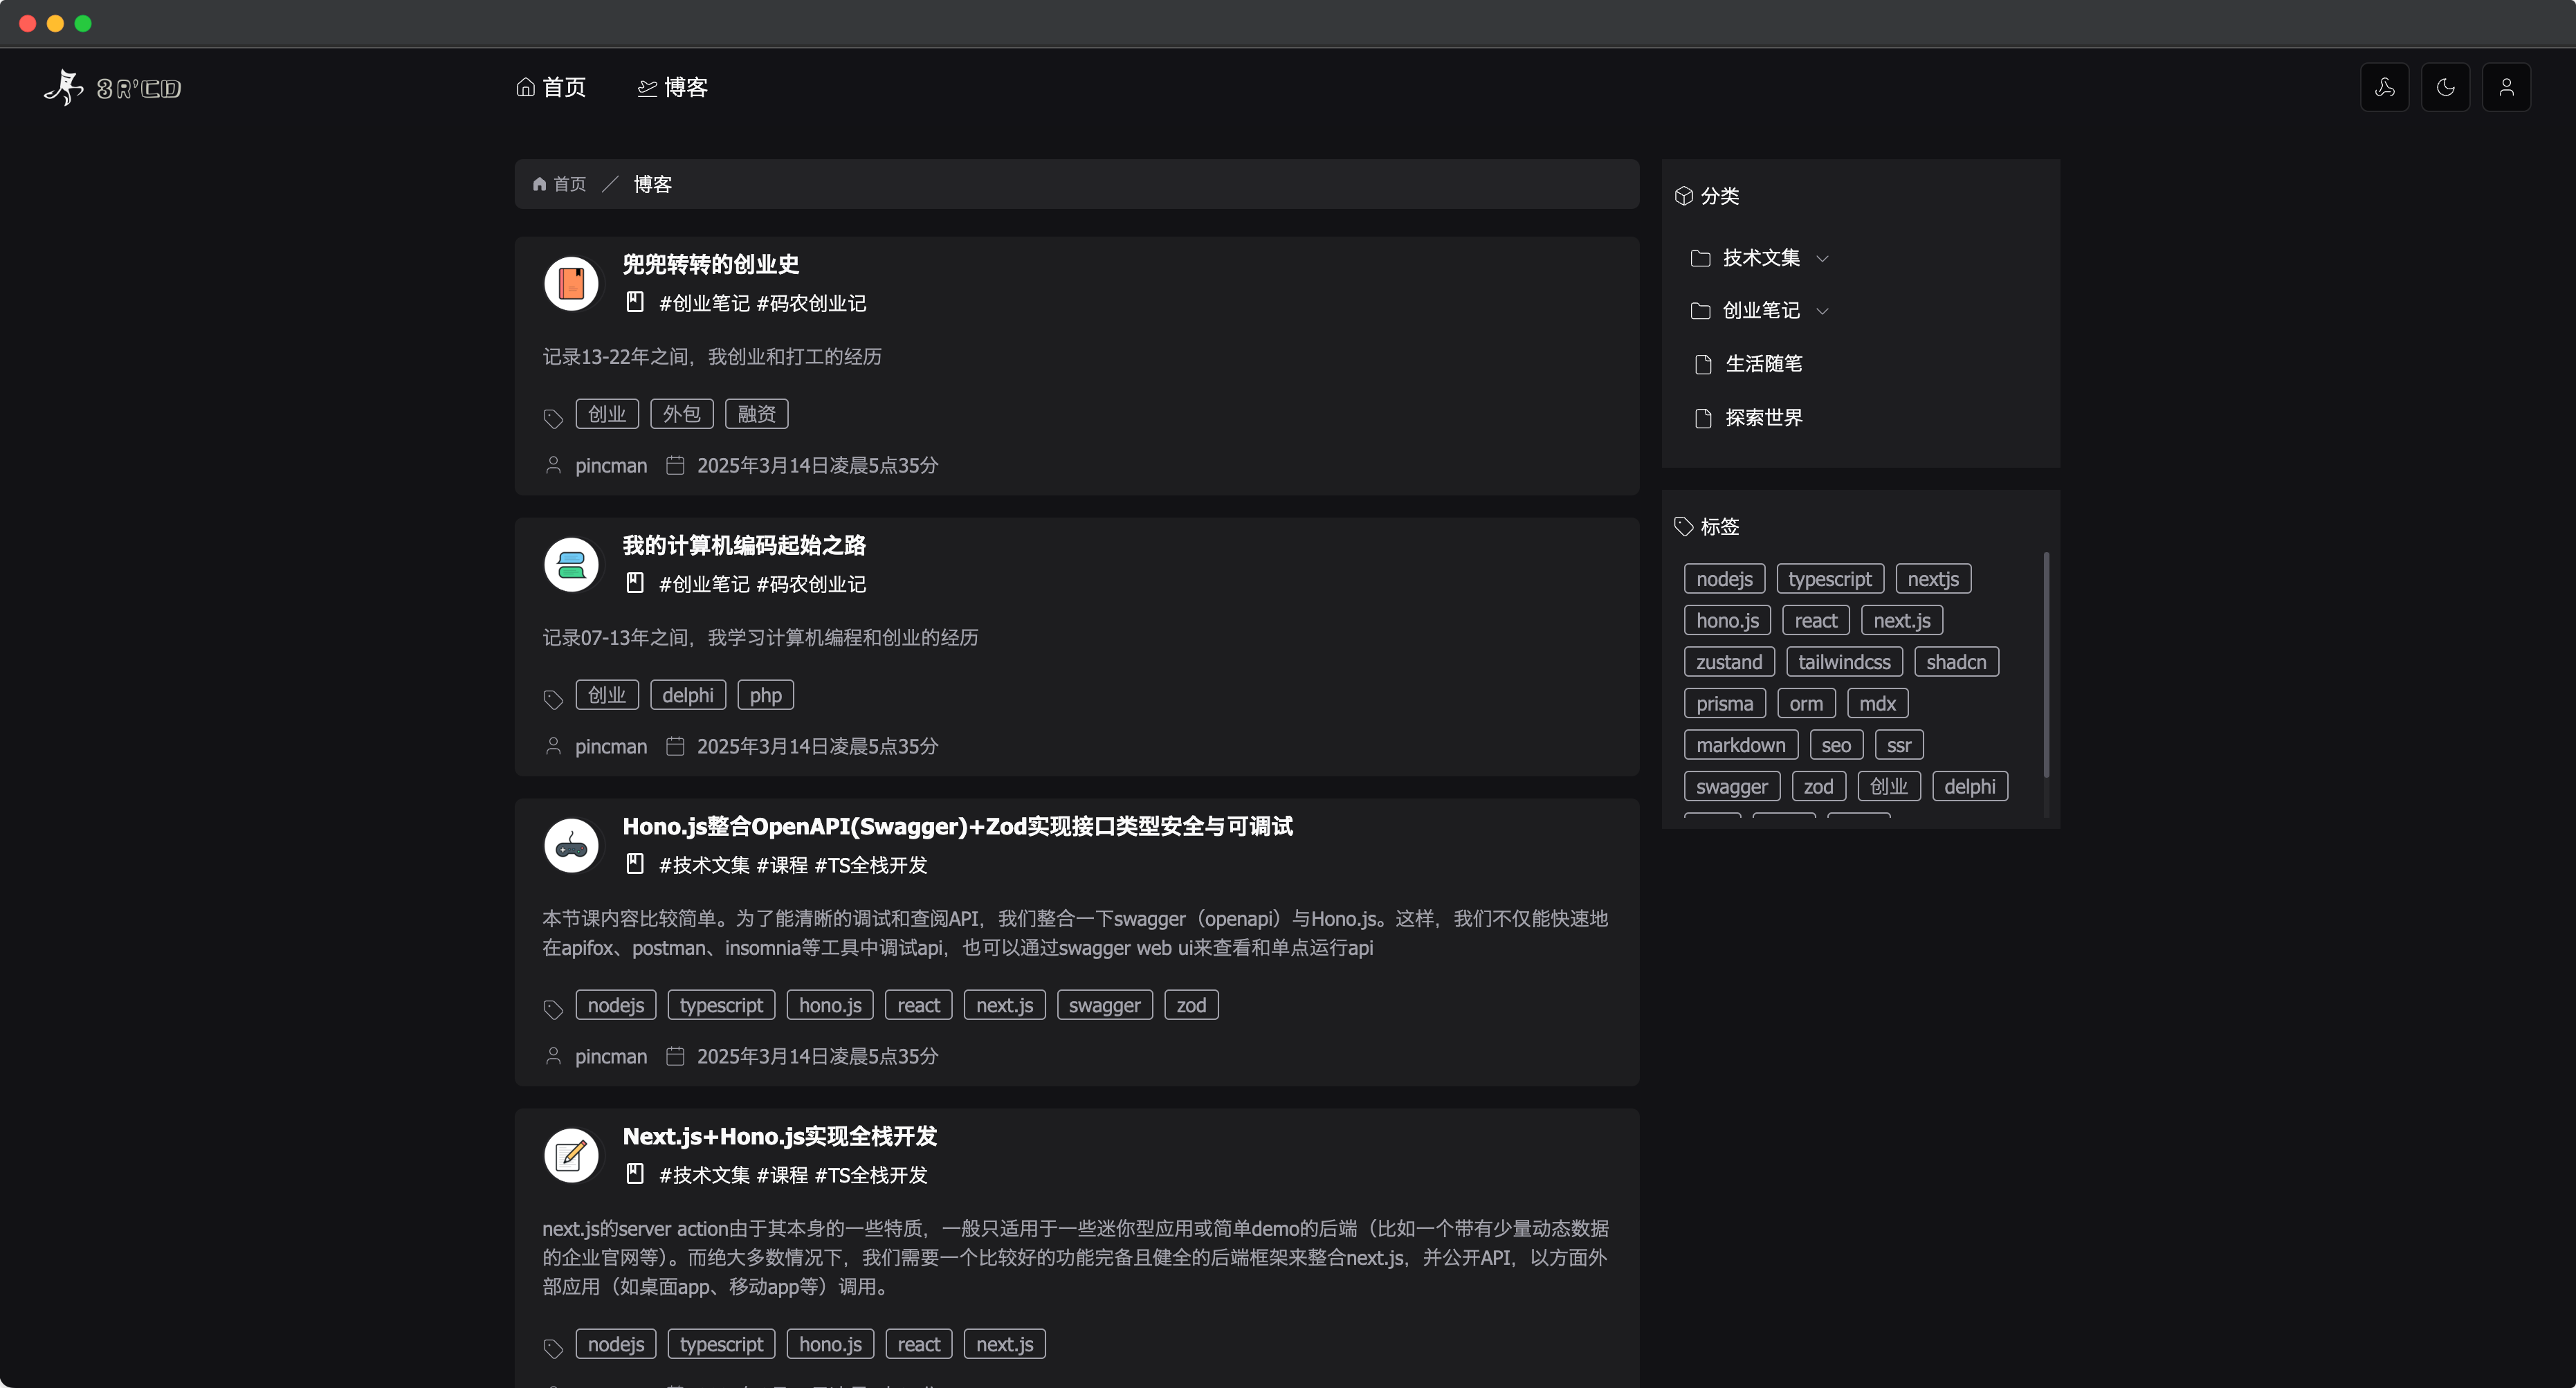This screenshot has height=1388, width=2576.
Task: Click the webhook icon button in header
Action: pyautogui.click(x=2384, y=88)
